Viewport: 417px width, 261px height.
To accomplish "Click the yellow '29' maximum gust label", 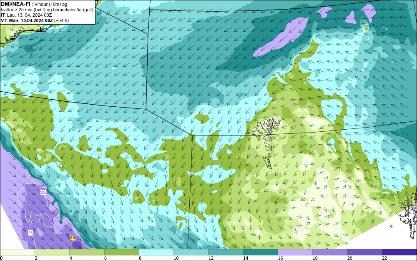I will point(72,238).
